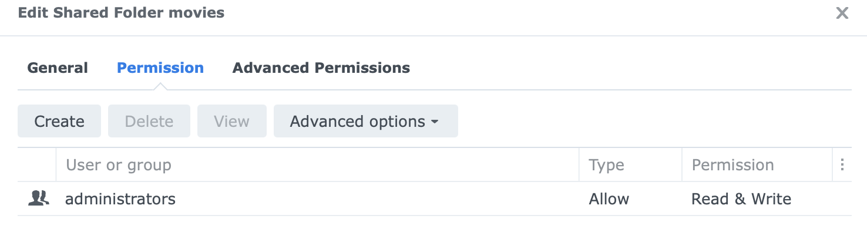Image resolution: width=867 pixels, height=249 pixels.
Task: Switch to the General tab
Action: (x=58, y=68)
